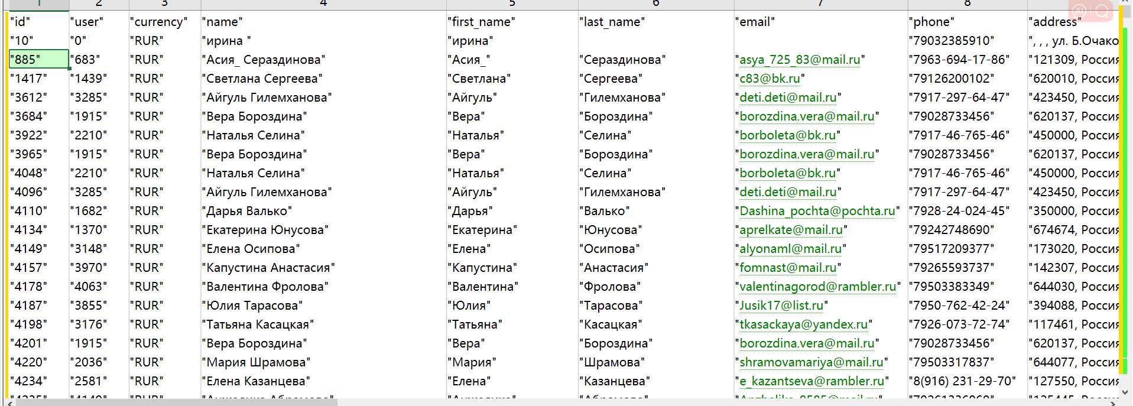This screenshot has height=406, width=1133.
Task: Select name cell "ирина" in row 10
Action: 324,41
